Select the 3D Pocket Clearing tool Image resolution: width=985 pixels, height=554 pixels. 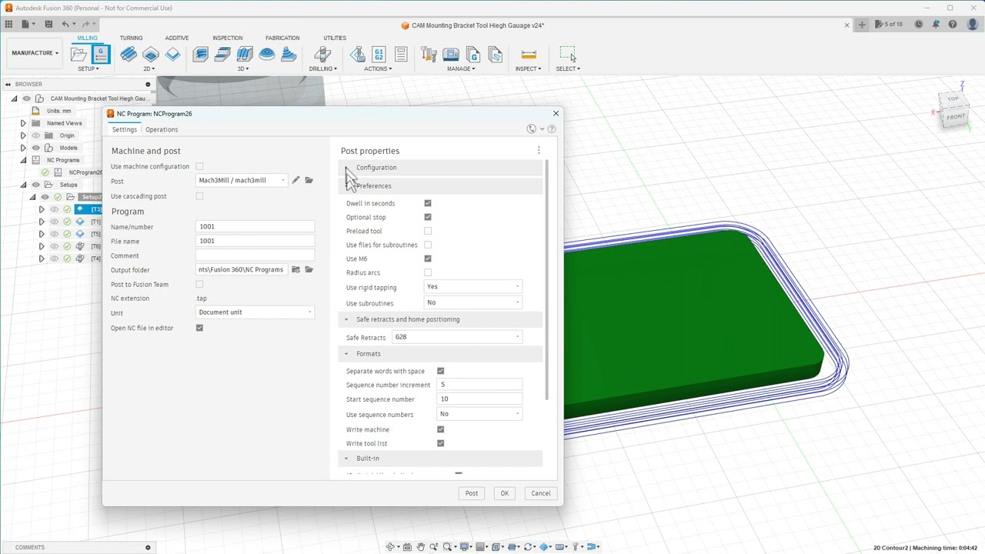(x=222, y=54)
